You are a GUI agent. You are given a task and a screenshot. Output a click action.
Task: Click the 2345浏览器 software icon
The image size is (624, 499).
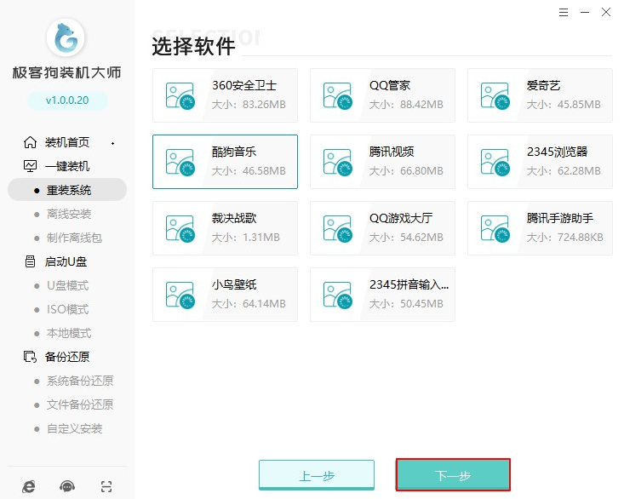coord(495,162)
